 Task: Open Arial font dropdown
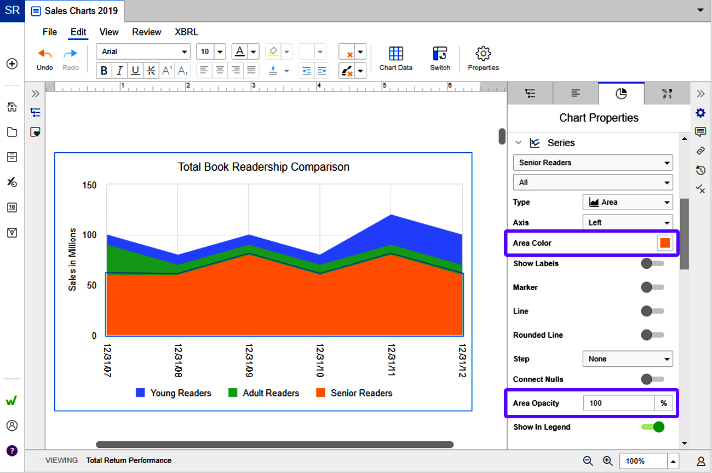point(143,51)
